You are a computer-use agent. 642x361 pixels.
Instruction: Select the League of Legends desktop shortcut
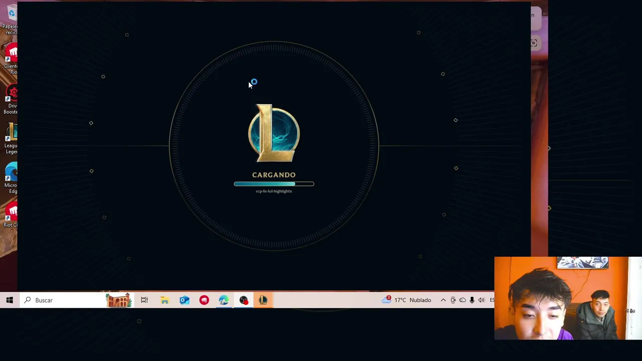10,139
